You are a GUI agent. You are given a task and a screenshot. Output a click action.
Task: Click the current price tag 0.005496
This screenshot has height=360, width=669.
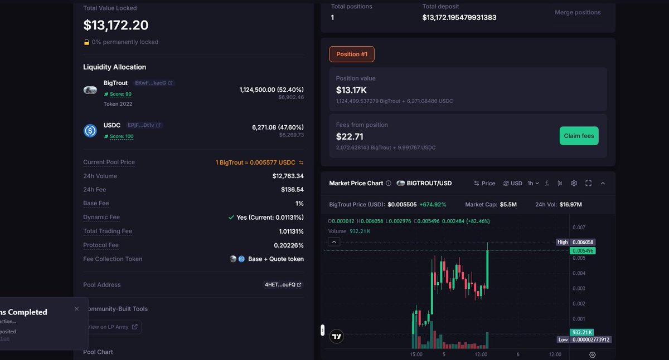(583, 251)
